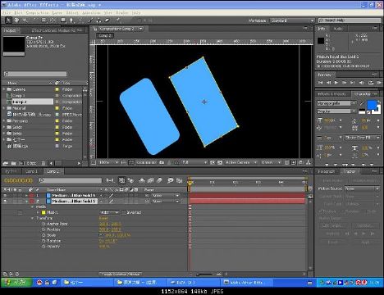Select the Eraser tool
384x295 pixels.
(x=107, y=20)
